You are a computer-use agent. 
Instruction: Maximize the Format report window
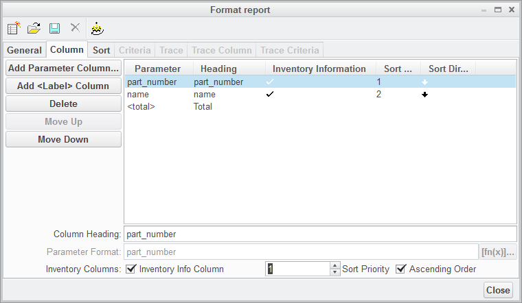pyautogui.click(x=498, y=10)
